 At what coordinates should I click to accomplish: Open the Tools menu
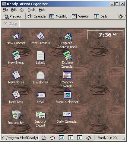32,10
